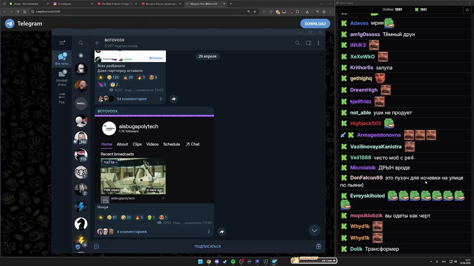Show hidden tray icons chevron
This screenshot has height=266, width=474.
coord(431,262)
